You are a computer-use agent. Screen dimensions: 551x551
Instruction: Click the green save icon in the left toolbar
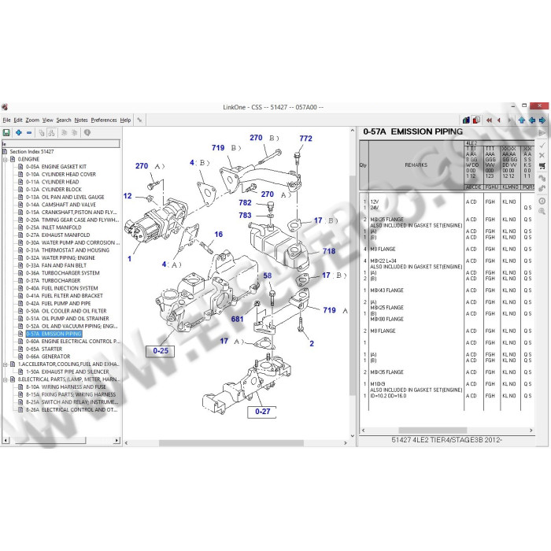pos(6,132)
